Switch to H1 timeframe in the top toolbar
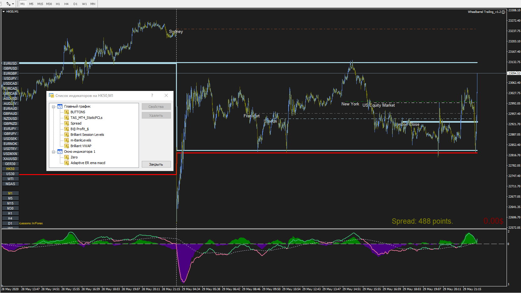The image size is (521, 293). point(58,4)
